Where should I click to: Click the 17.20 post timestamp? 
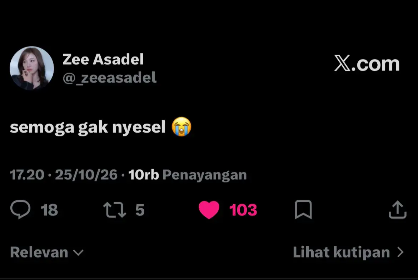point(27,175)
